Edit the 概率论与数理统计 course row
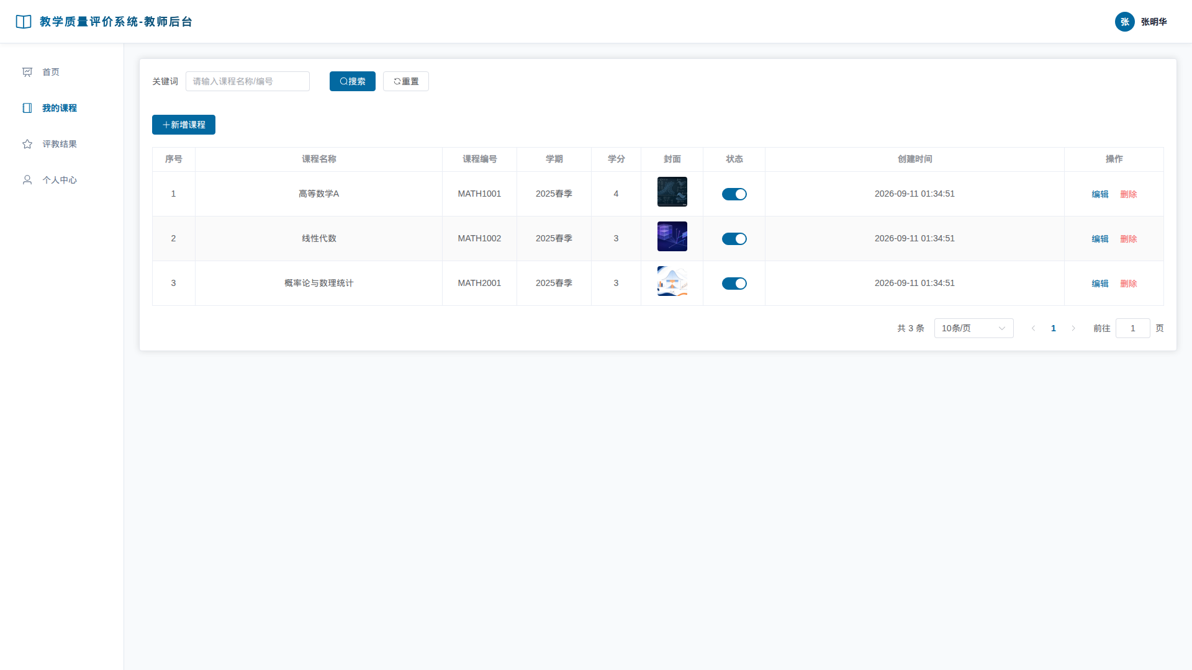 click(1100, 284)
